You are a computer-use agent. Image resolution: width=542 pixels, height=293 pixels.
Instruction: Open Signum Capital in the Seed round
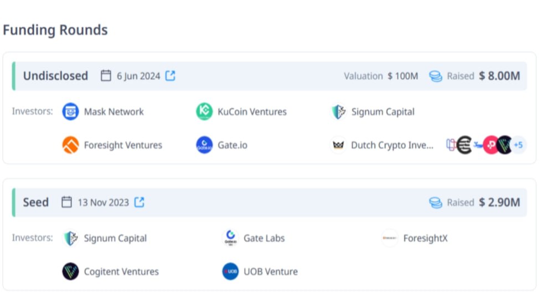click(115, 238)
